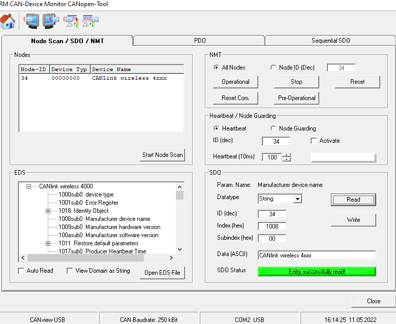Screen dimensions: 396x324
Task: Click the Home house icon in toolbar
Action: (8, 21)
